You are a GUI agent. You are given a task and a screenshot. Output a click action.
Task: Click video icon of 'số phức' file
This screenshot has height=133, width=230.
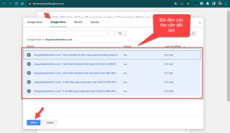tap(29, 55)
